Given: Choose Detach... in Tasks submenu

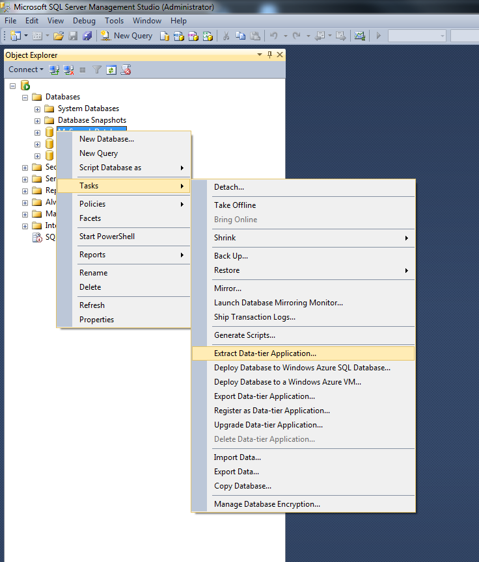Looking at the screenshot, I should click(x=303, y=187).
